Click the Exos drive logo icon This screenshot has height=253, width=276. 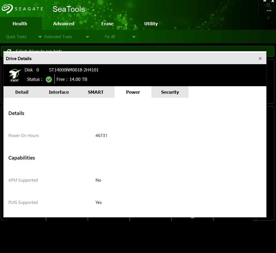coord(15,75)
